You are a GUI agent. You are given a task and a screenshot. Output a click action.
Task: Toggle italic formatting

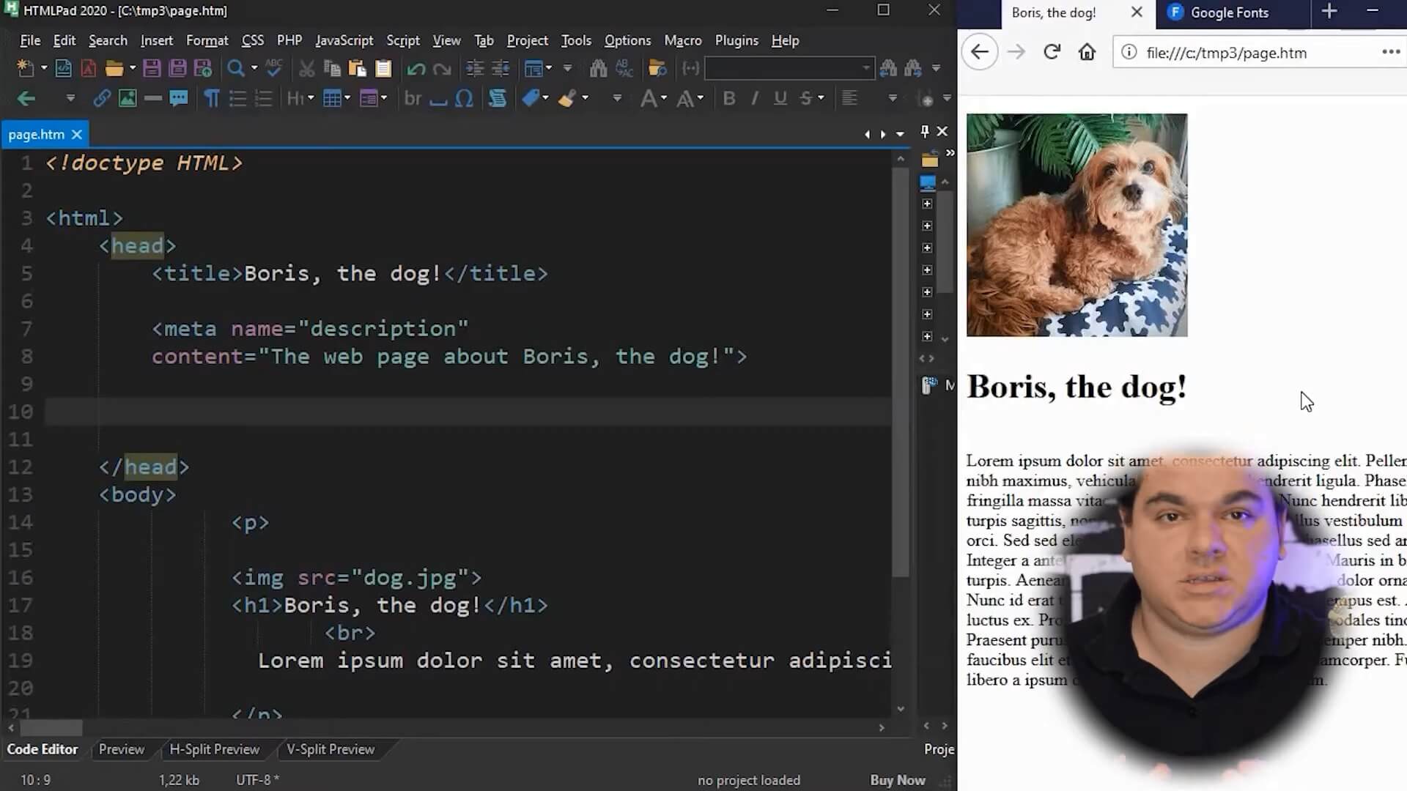755,98
